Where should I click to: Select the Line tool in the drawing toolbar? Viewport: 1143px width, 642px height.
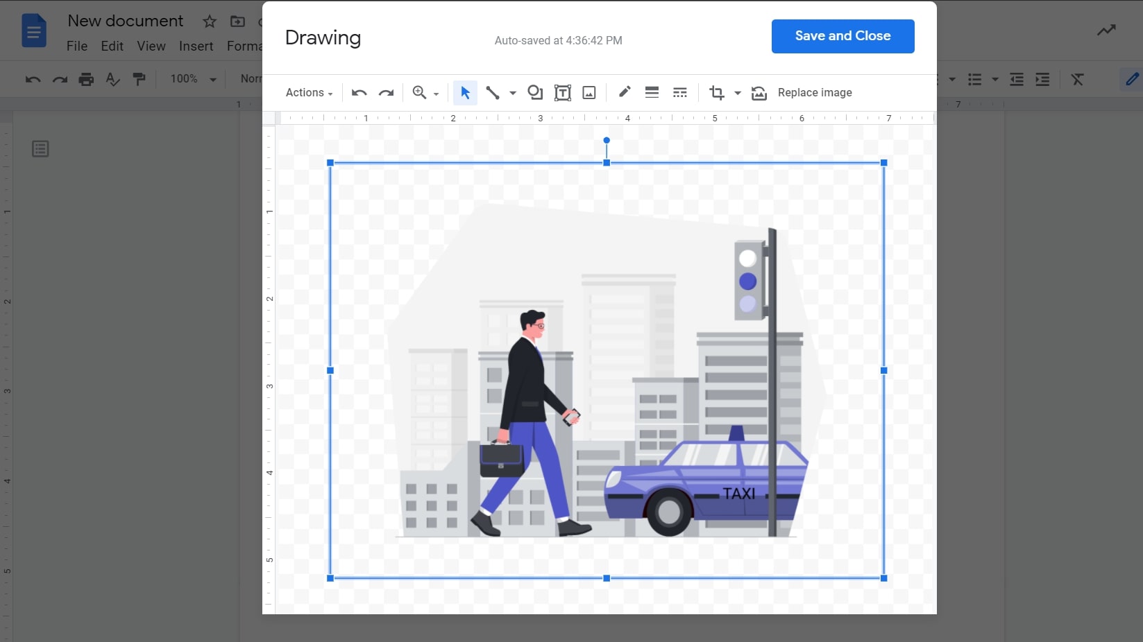(x=493, y=92)
